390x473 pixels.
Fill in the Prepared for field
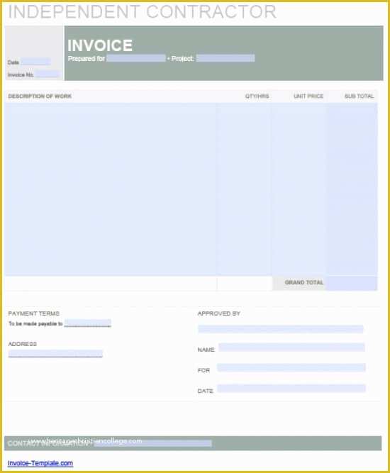pos(136,58)
